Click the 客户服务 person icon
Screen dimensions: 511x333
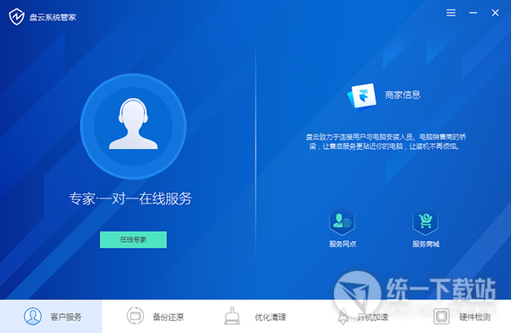coord(32,316)
